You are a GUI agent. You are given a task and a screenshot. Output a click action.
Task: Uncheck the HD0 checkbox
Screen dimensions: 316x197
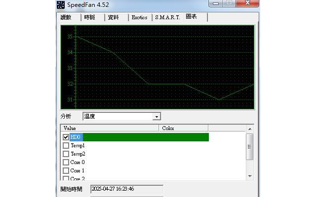point(66,137)
